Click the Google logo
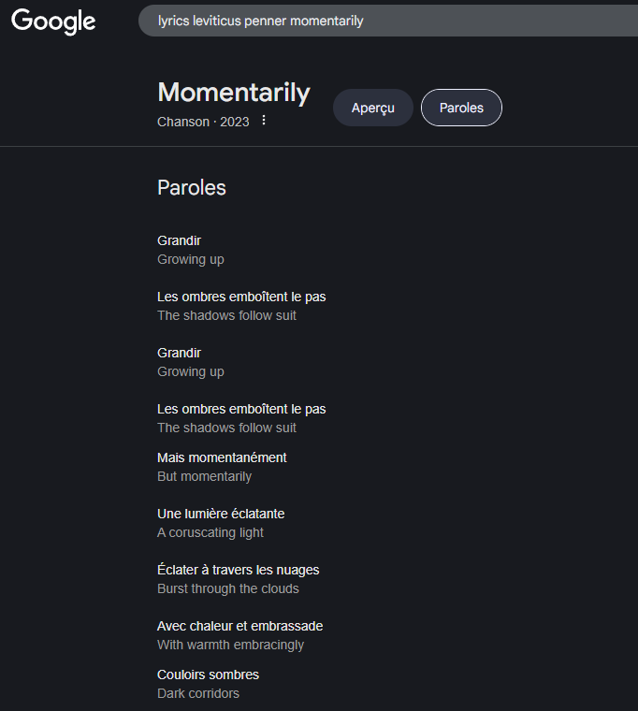This screenshot has width=638, height=711. point(53,21)
